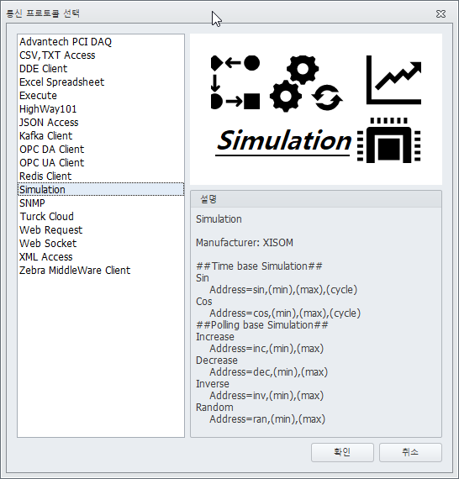Image resolution: width=459 pixels, height=479 pixels.
Task: Click the microchip icon in preview
Action: click(x=388, y=140)
